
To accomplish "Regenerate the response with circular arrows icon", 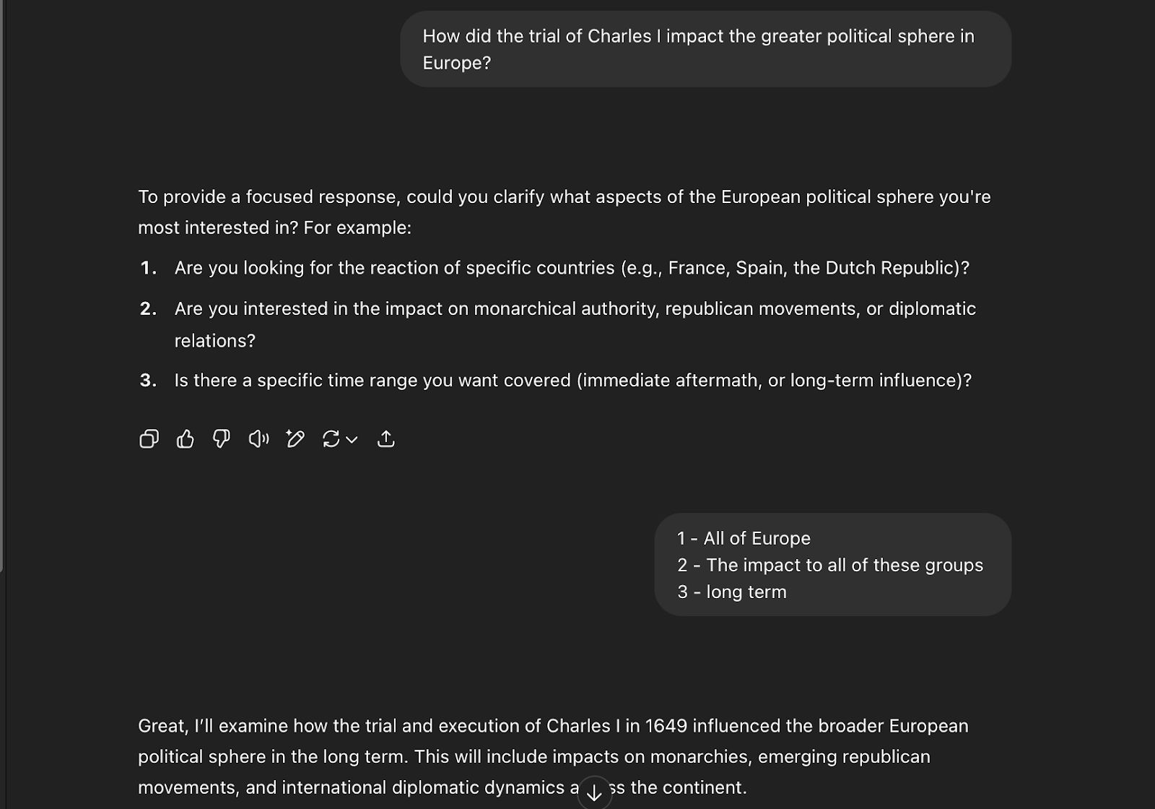I will click(331, 438).
